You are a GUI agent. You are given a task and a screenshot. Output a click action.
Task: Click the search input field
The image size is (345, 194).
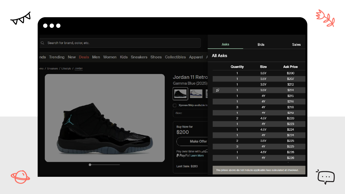pos(119,43)
